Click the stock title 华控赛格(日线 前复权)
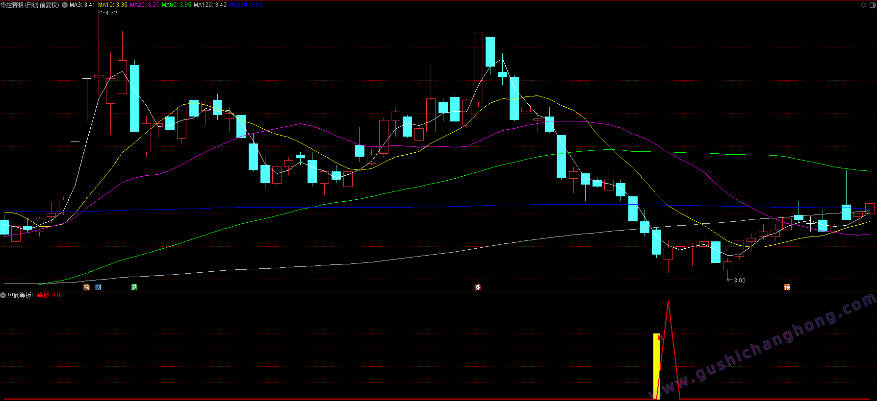 point(30,5)
